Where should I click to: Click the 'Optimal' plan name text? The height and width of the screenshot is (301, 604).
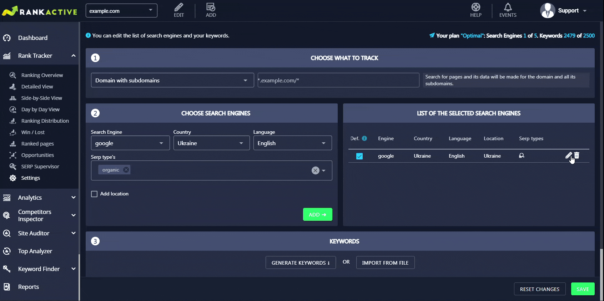(x=472, y=36)
